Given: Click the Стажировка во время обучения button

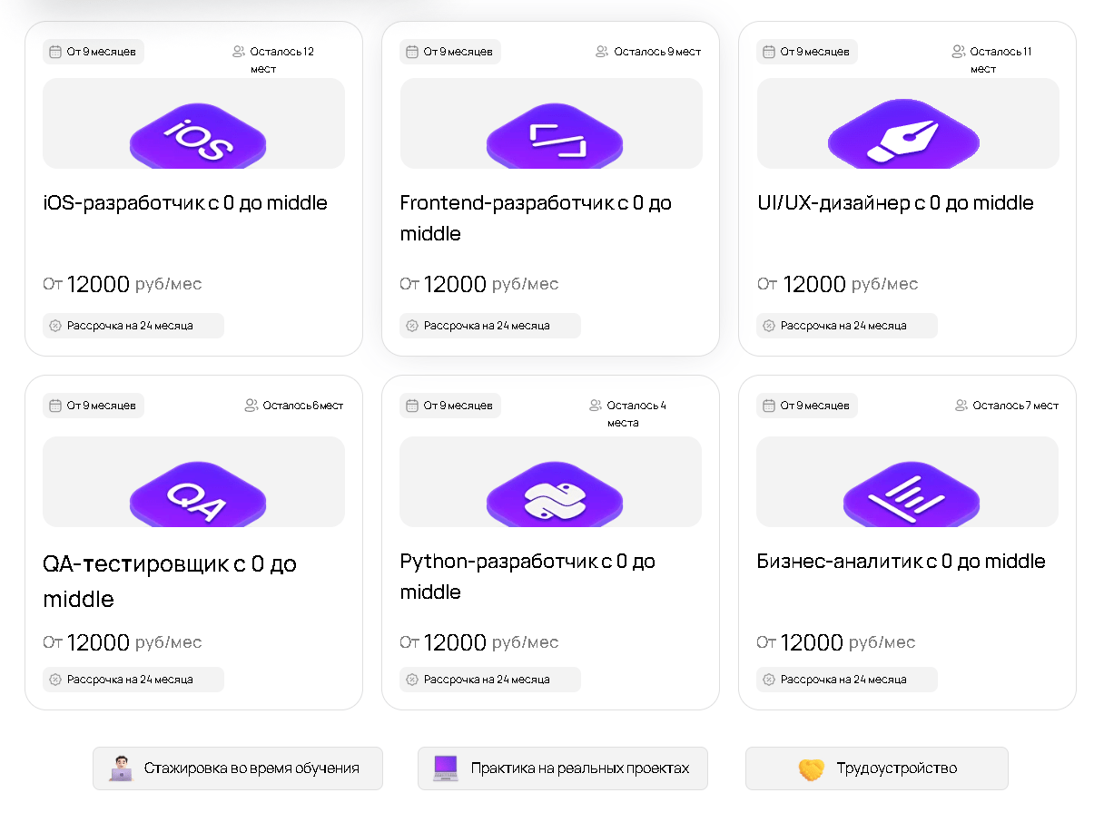Looking at the screenshot, I should [238, 768].
